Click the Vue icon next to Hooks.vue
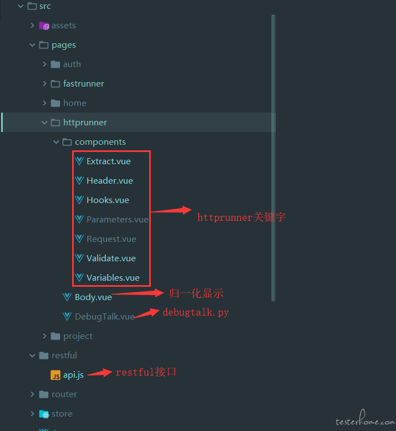The height and width of the screenshot is (431, 396). pos(79,200)
